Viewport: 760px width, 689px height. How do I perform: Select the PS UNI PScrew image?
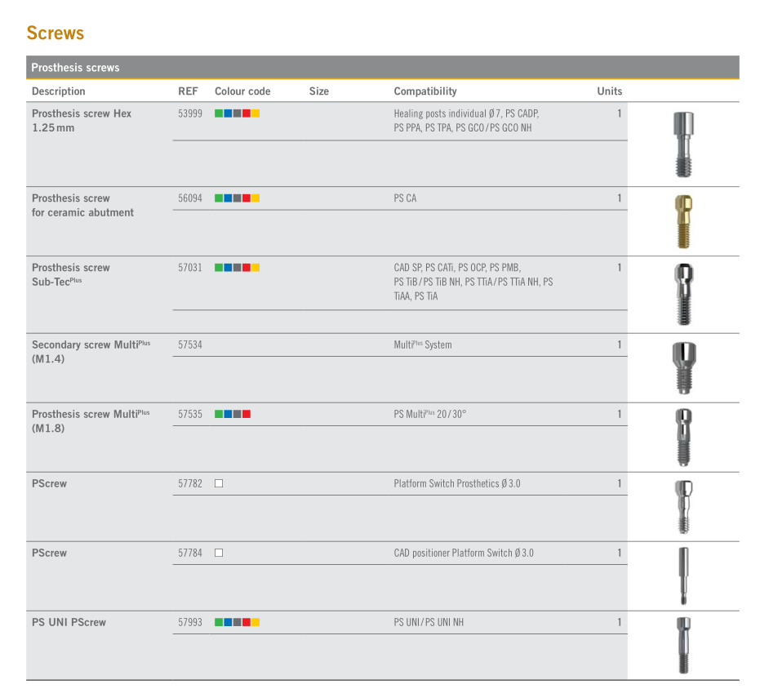coord(683,645)
